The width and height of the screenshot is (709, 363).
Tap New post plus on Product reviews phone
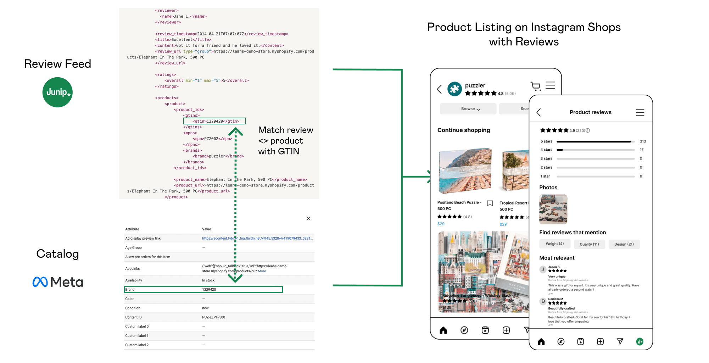[600, 342]
